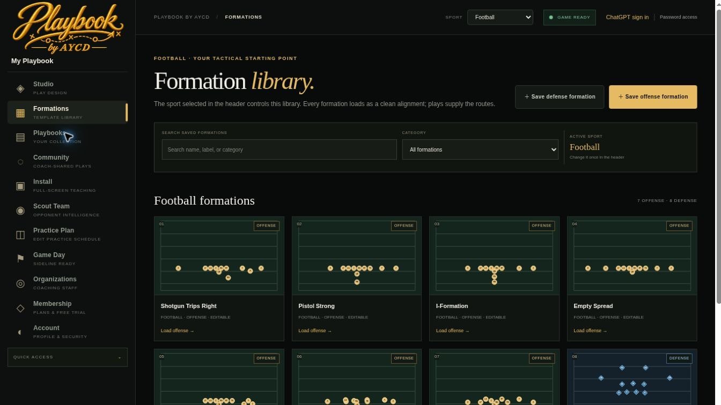Click the Game Ready status badge

tap(569, 17)
